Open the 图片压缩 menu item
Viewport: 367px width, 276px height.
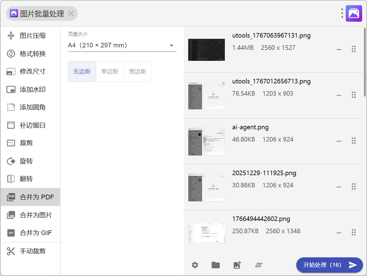click(x=30, y=36)
